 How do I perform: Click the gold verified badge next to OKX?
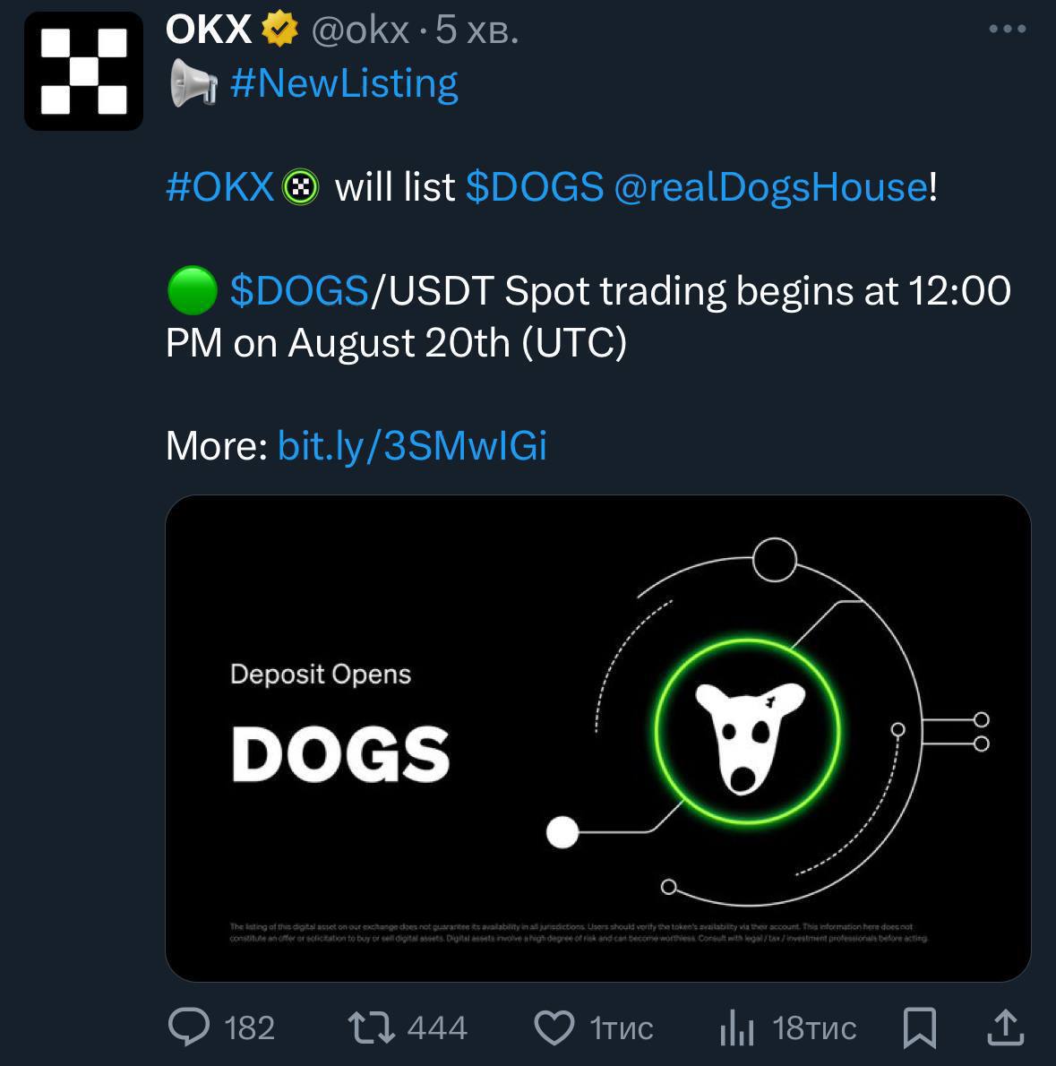[279, 31]
